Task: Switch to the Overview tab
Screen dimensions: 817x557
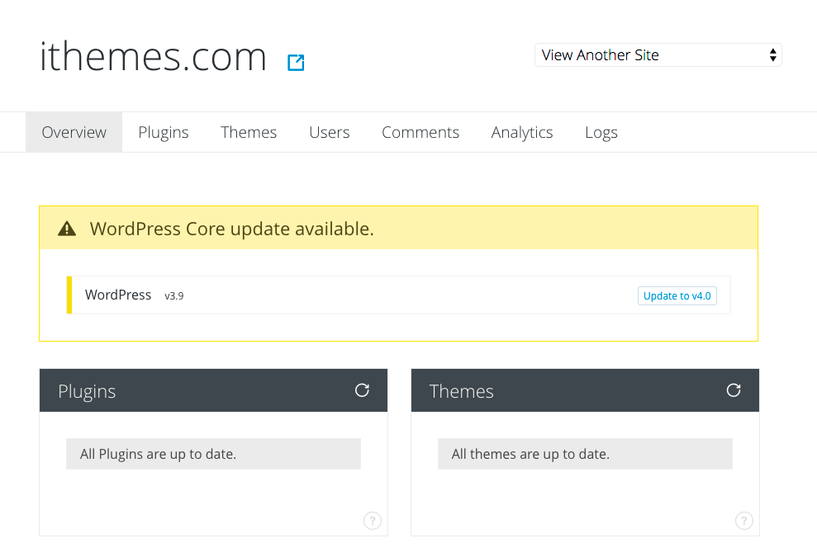Action: pos(74,132)
